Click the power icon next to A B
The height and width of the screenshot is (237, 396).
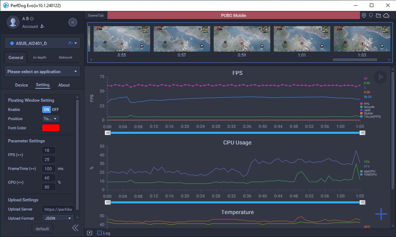click(x=32, y=19)
